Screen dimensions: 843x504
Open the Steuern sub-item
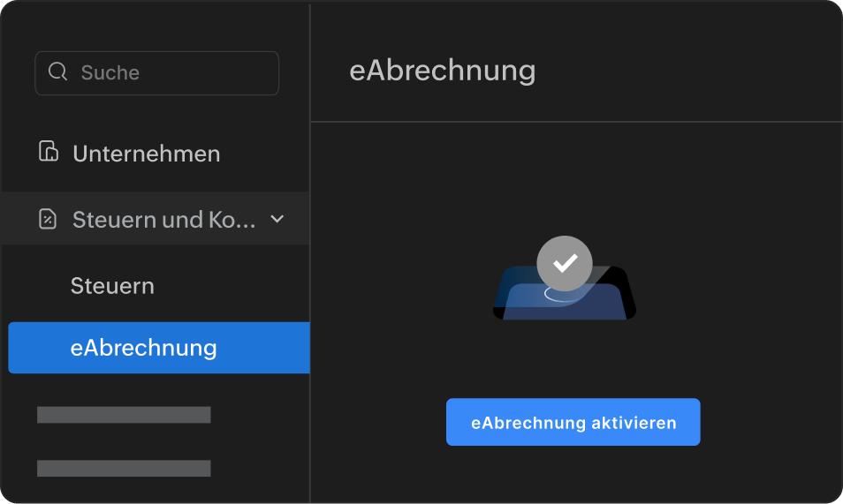[112, 286]
